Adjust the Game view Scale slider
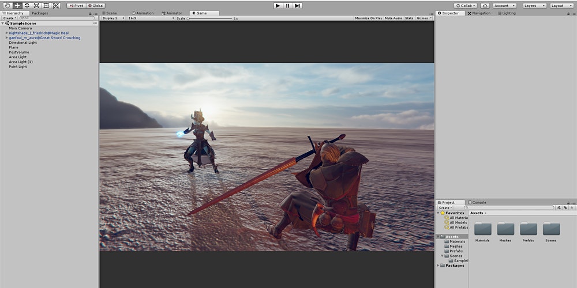577x288 pixels. (x=210, y=18)
